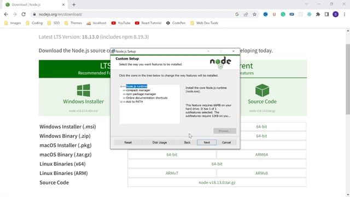Open the Images bookmark folder
The image size is (350, 197).
[13, 23]
